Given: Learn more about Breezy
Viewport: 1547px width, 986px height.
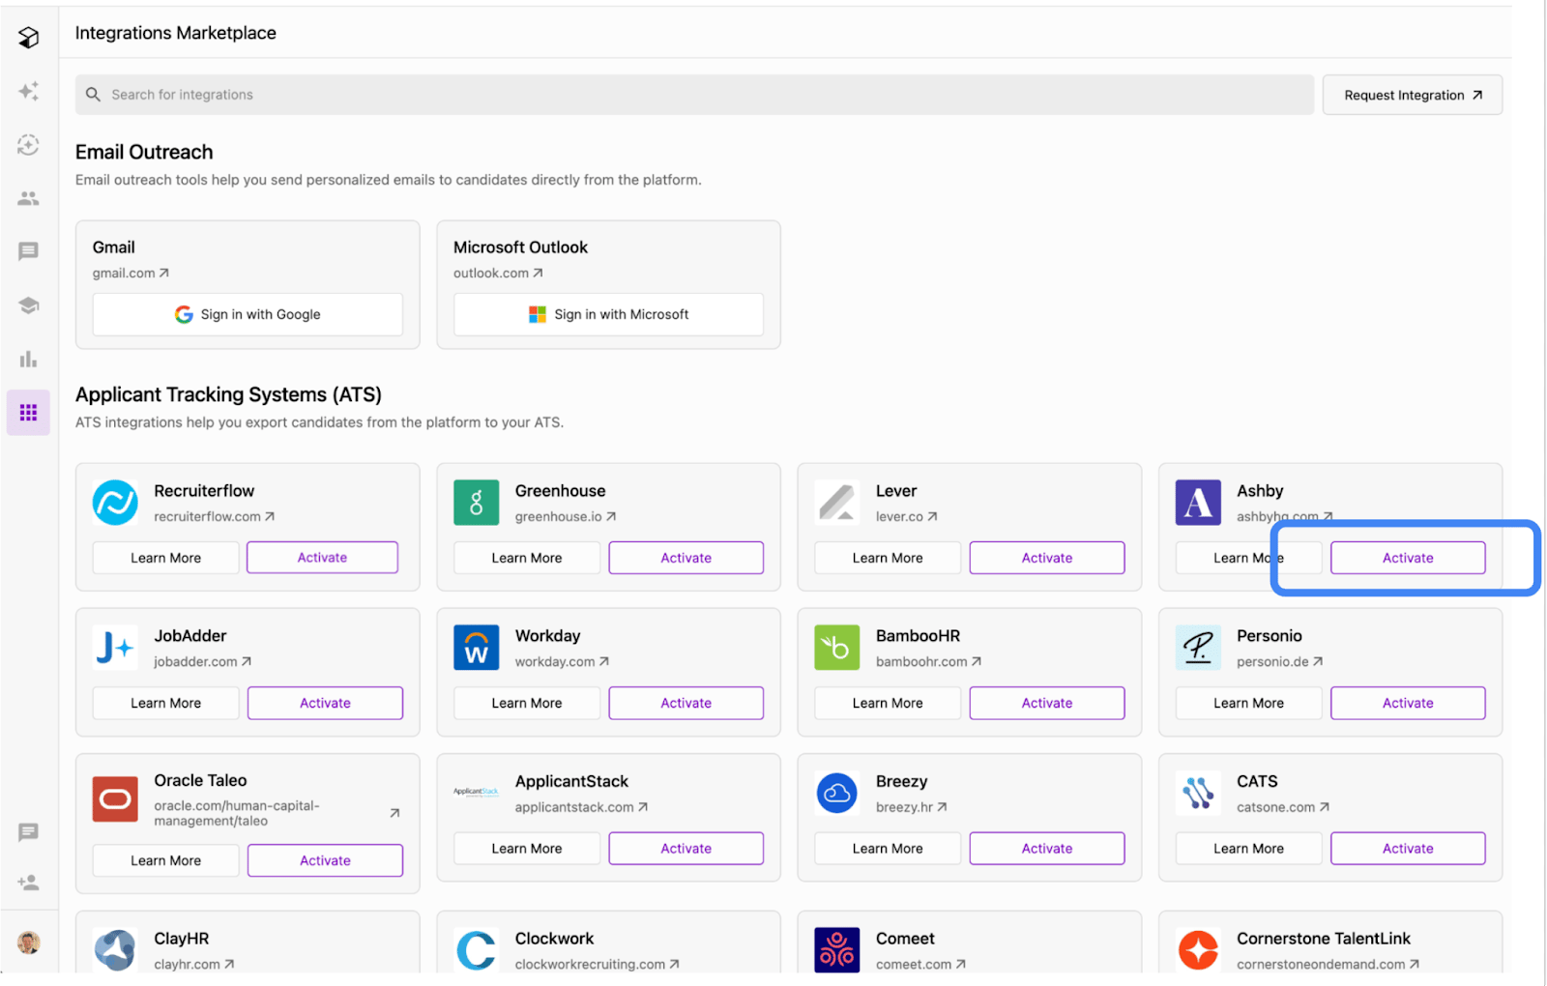Looking at the screenshot, I should (888, 849).
